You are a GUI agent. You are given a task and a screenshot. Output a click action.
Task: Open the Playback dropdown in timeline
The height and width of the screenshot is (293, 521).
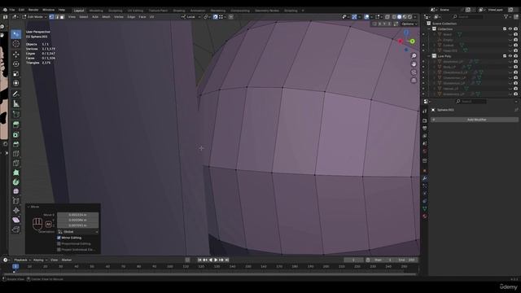tap(22, 260)
